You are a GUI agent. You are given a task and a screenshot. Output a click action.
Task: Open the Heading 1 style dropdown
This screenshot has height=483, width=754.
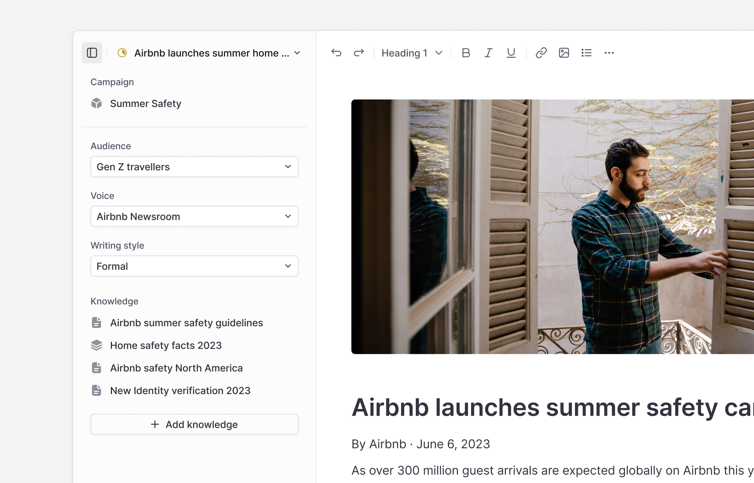click(x=412, y=53)
